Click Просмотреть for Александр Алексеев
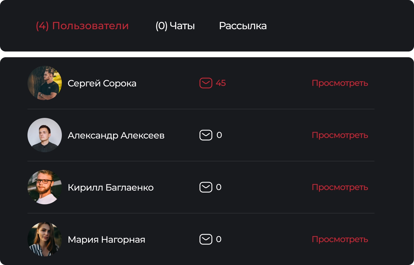The image size is (414, 265). 340,135
